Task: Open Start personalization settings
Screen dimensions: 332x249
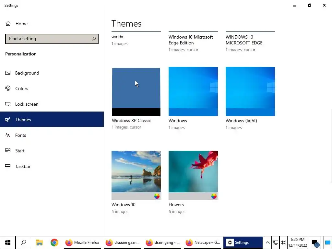Action: (52, 150)
